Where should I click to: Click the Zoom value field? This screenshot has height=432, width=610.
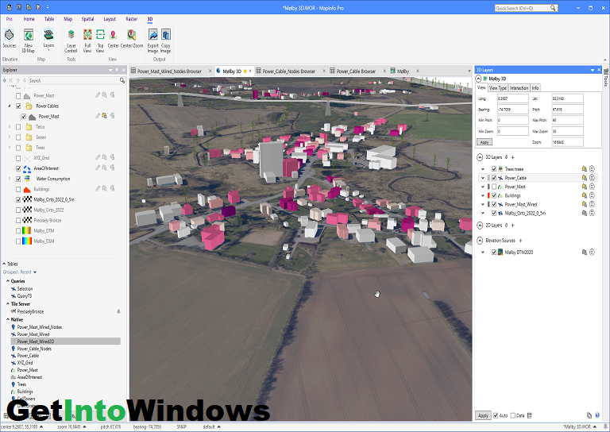pyautogui.click(x=567, y=142)
